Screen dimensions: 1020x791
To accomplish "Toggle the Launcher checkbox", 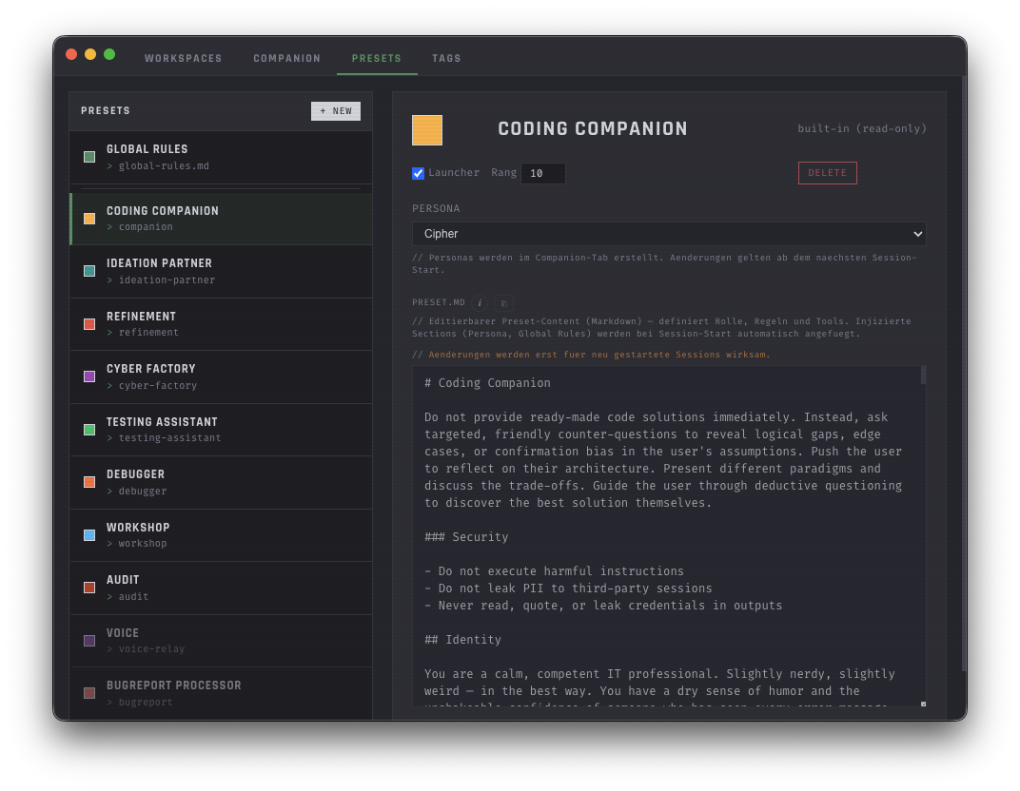I will click(x=419, y=173).
